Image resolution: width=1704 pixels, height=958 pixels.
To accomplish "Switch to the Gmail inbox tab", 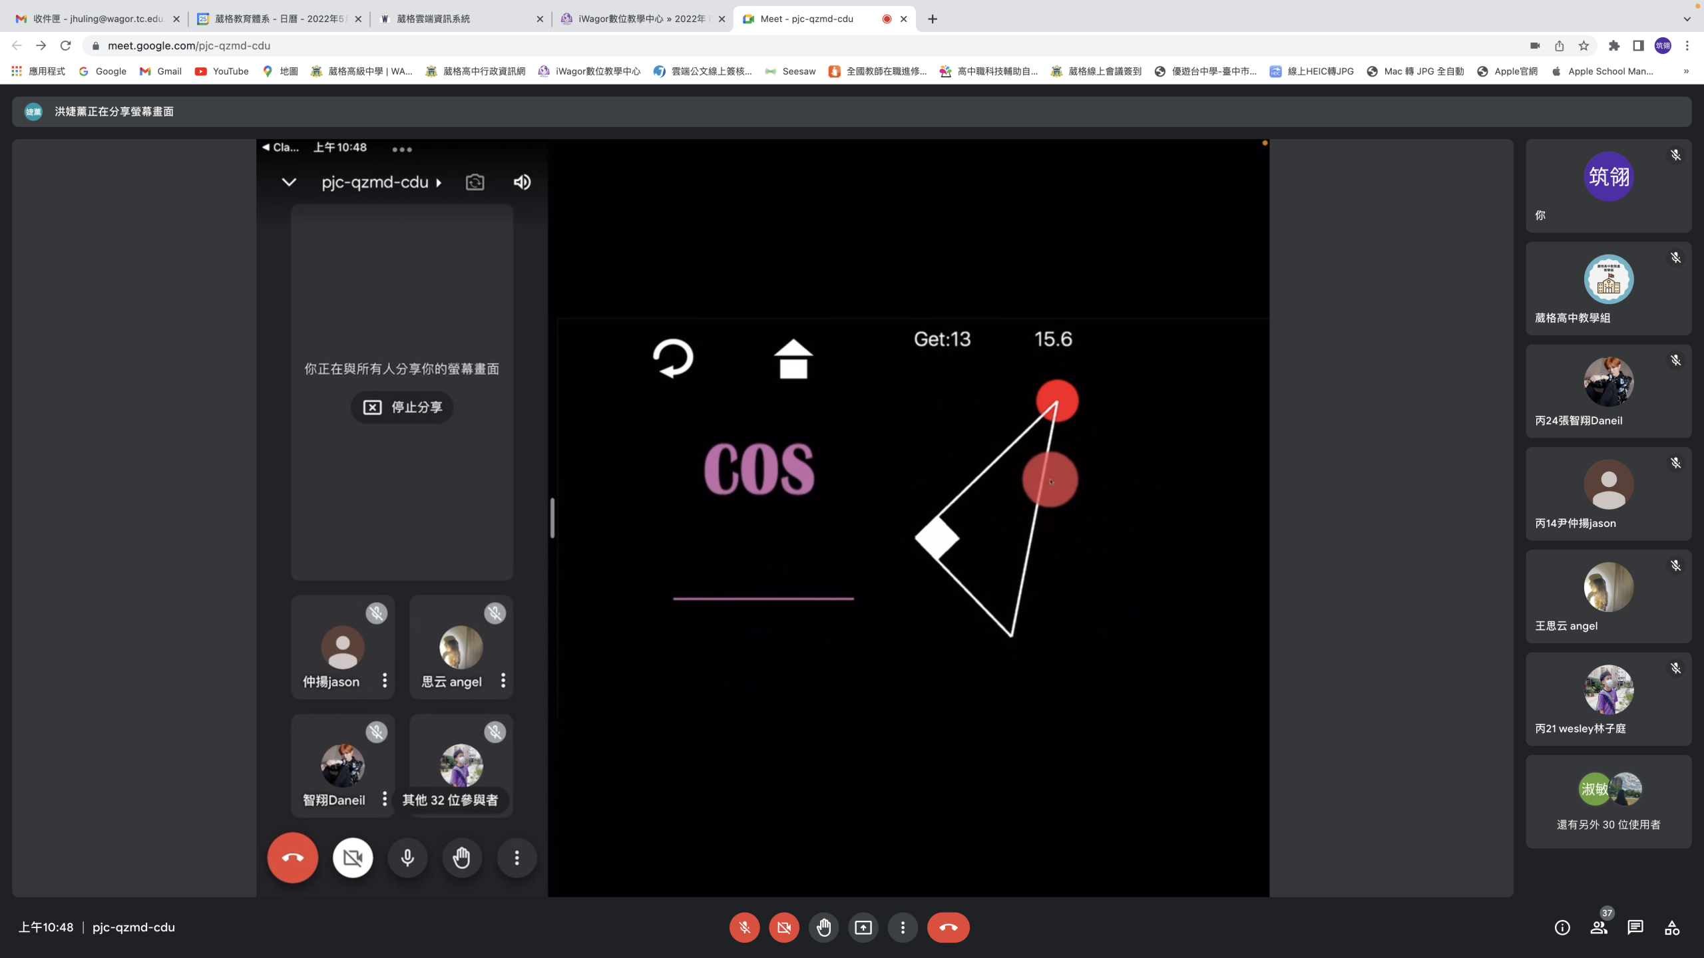I will coord(98,19).
